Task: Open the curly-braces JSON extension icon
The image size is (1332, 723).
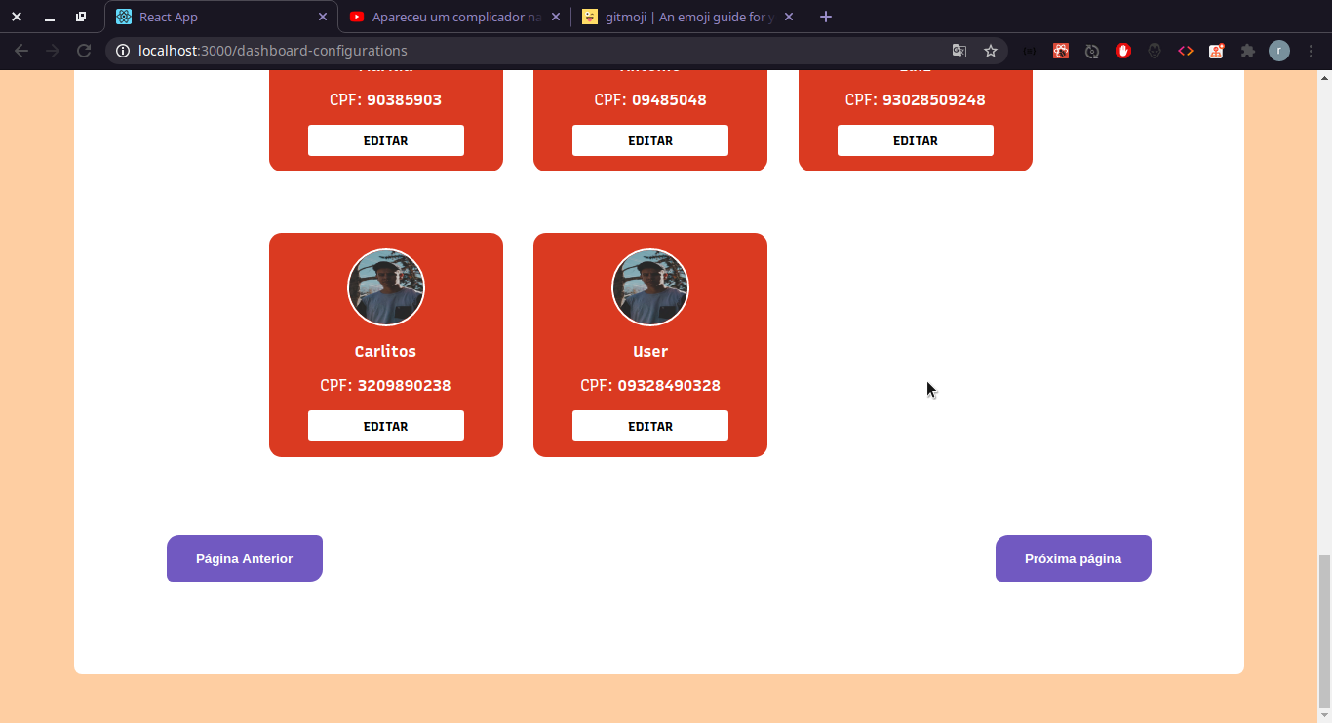Action: tap(1030, 51)
